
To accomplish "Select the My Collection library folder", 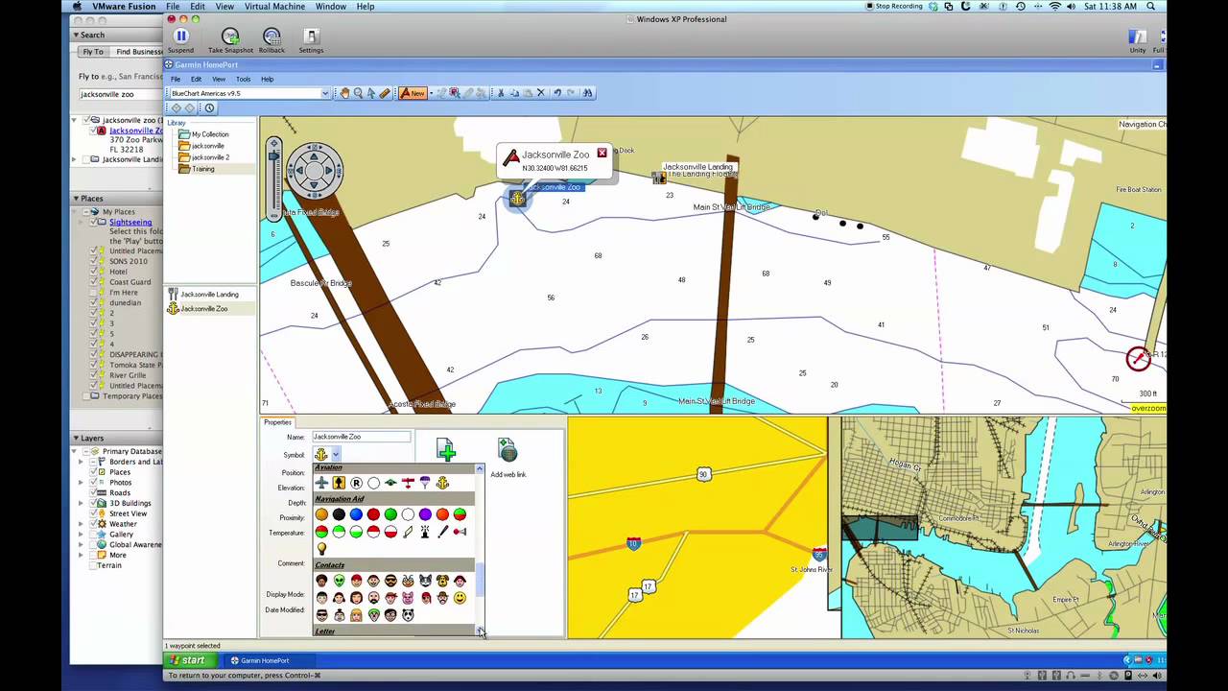I will pyautogui.click(x=203, y=134).
